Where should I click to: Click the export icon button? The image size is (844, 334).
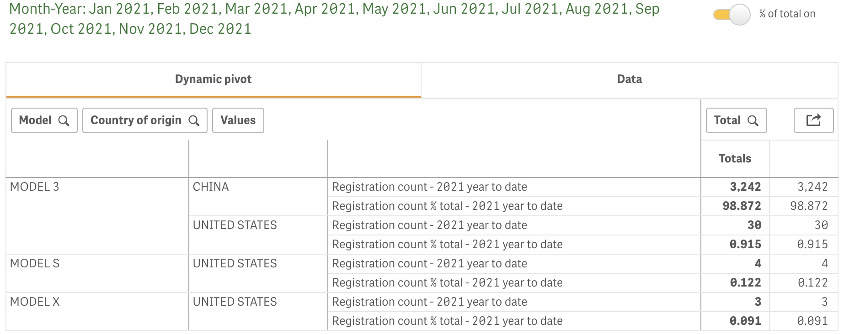[813, 120]
